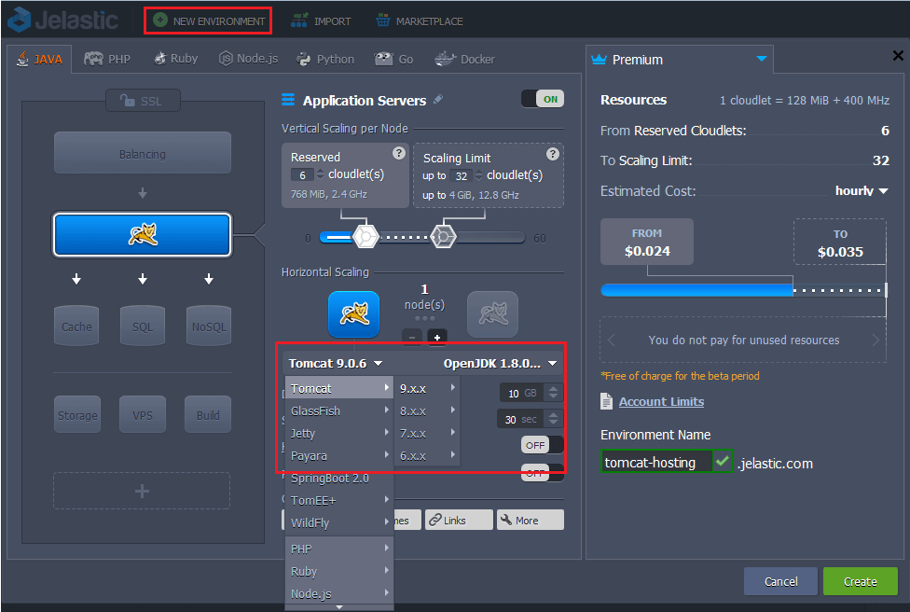Change the hourly cost period dropdown

862,190
